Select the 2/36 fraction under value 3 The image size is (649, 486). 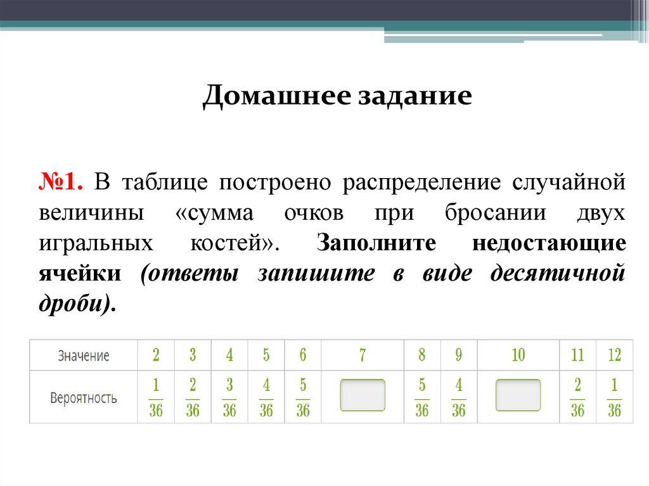(x=193, y=398)
